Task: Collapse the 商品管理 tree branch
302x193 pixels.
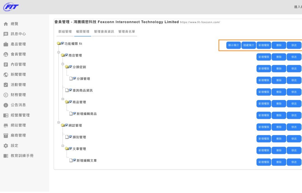Action: [x=63, y=99]
